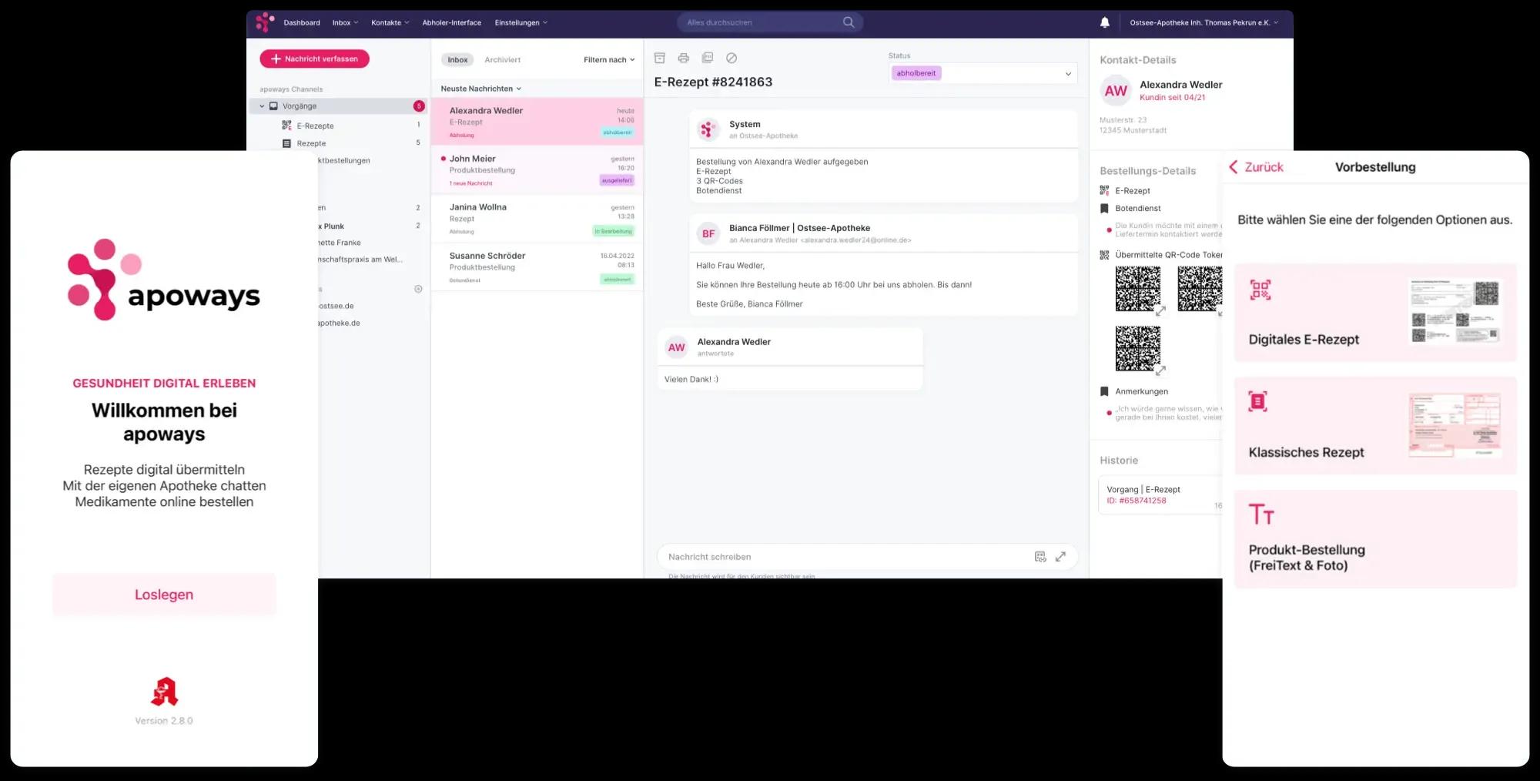This screenshot has width=1540, height=781.
Task: Enlarge the first QR code token
Action: point(1160,311)
